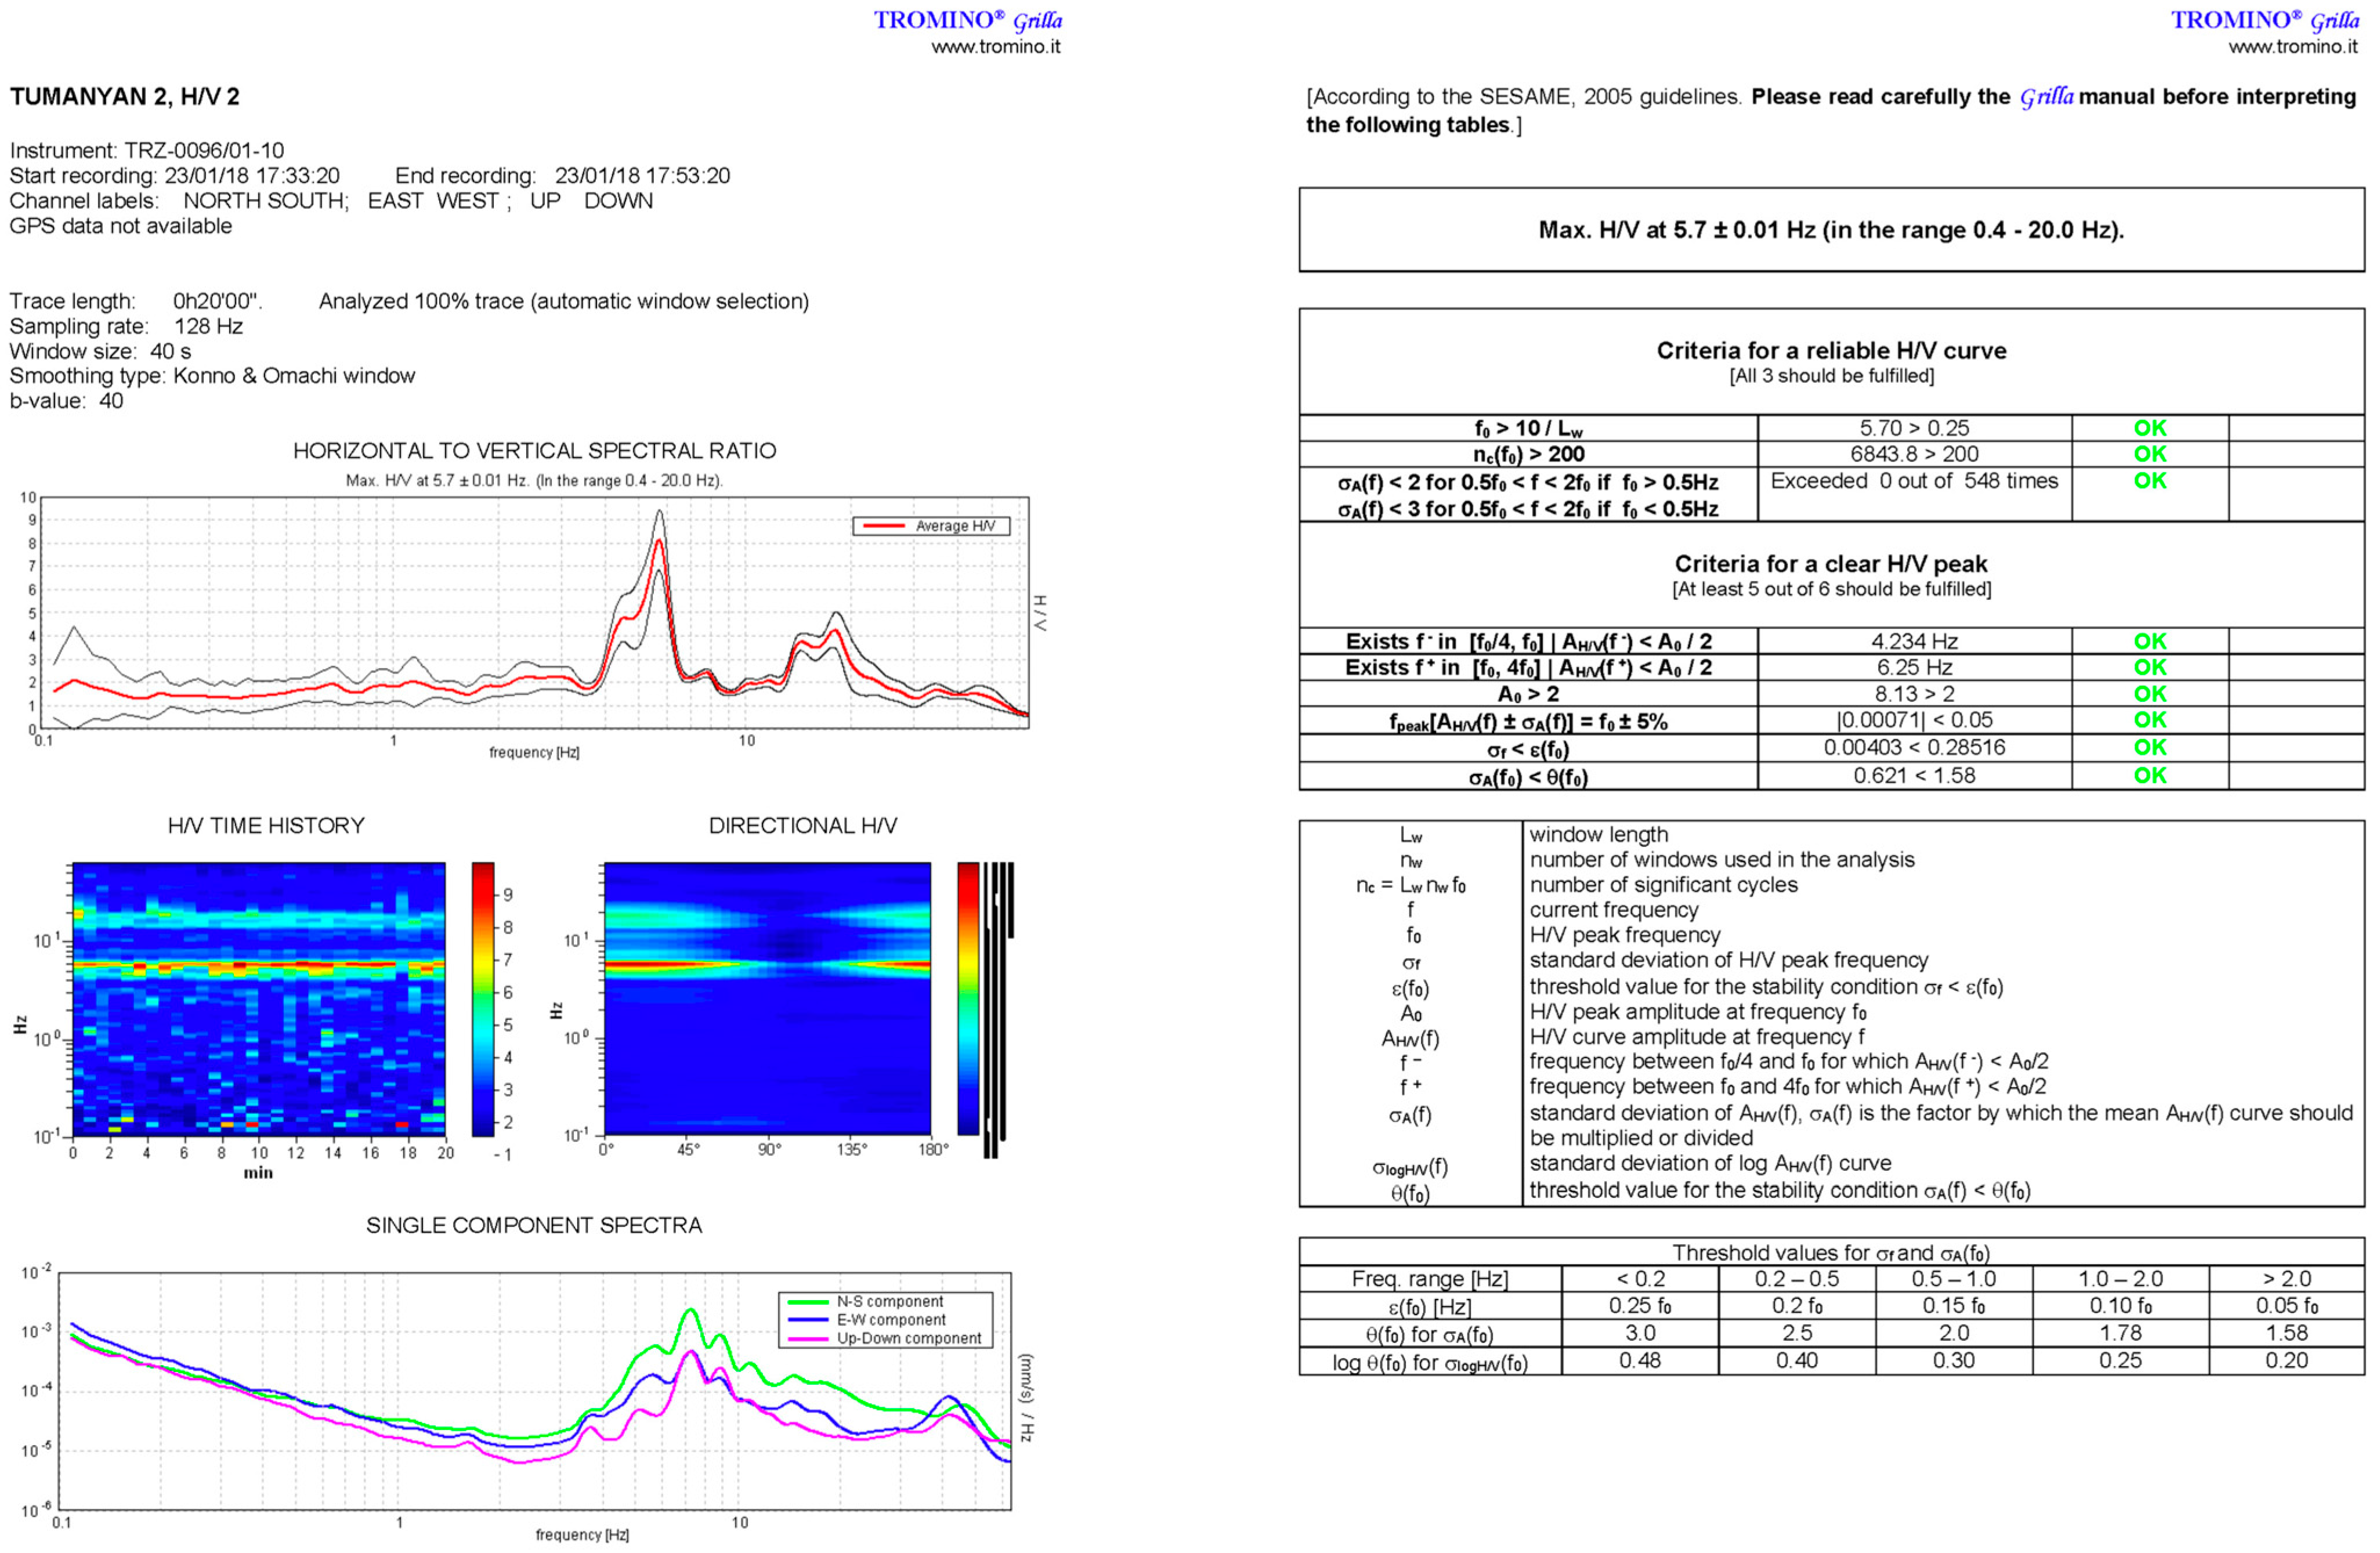Click the directional H/V color scale bar
Screen dimensions: 2380x1553
[x=968, y=999]
